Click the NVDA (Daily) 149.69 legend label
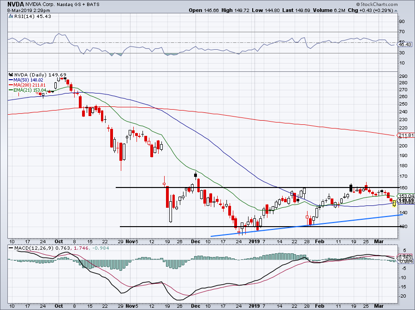Screen dimensions: 415x310 [x=40, y=75]
